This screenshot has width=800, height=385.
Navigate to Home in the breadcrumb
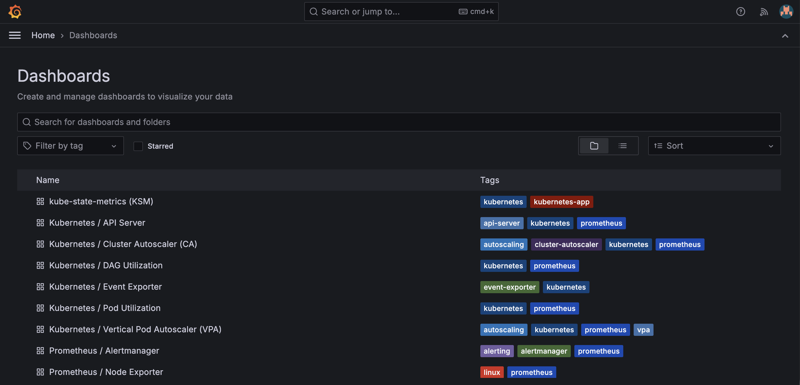(x=43, y=35)
